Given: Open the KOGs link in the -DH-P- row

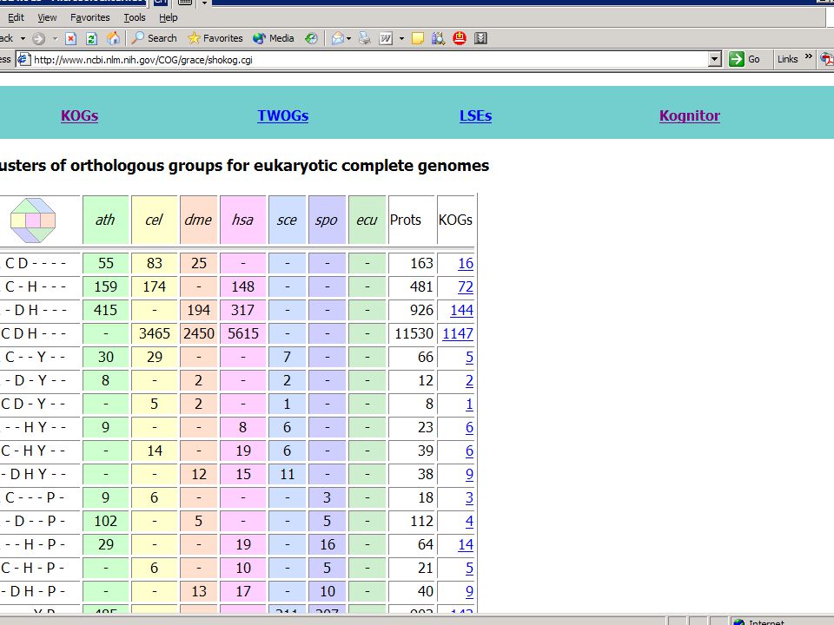Looking at the screenshot, I should [x=469, y=591].
